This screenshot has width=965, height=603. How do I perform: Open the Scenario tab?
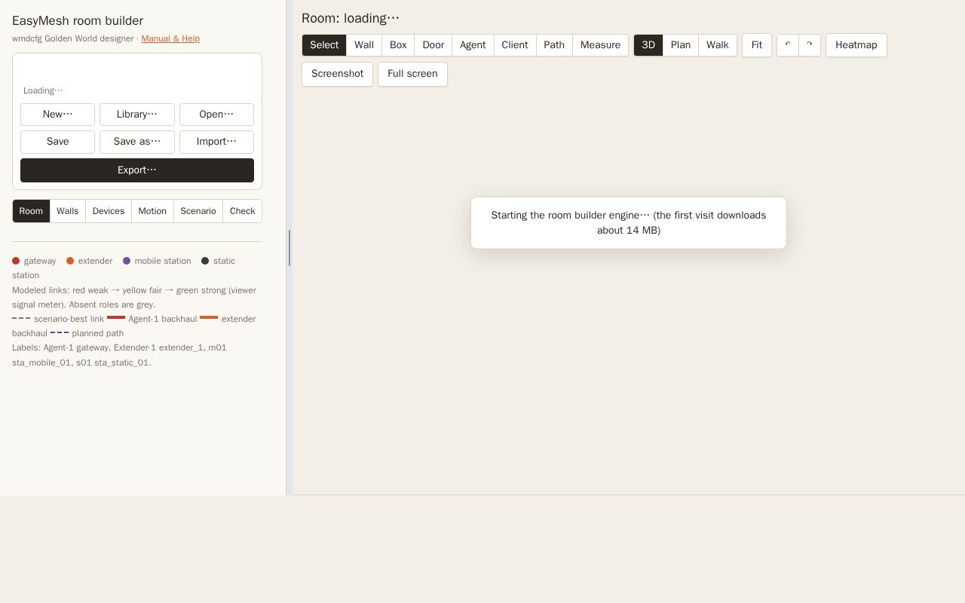tap(198, 211)
